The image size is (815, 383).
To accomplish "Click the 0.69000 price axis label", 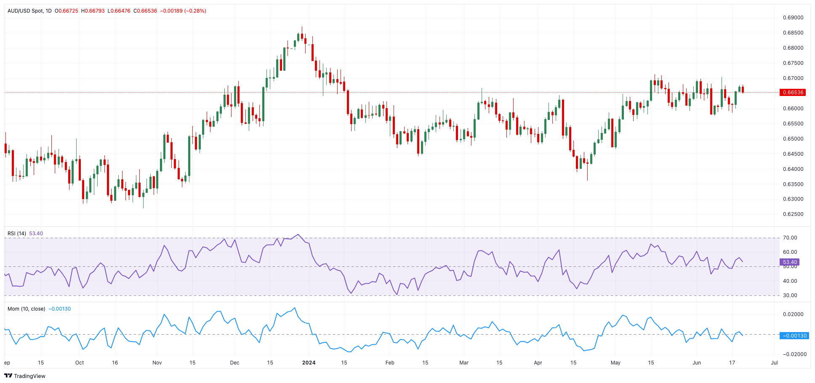I will (793, 18).
